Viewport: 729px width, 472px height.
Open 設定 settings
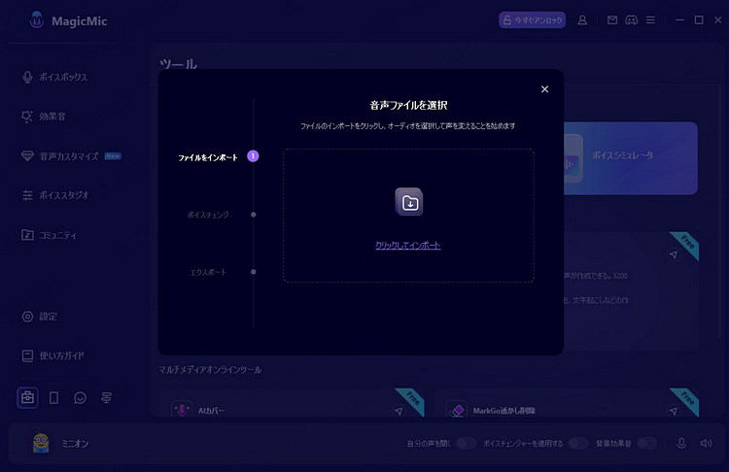pos(48,317)
